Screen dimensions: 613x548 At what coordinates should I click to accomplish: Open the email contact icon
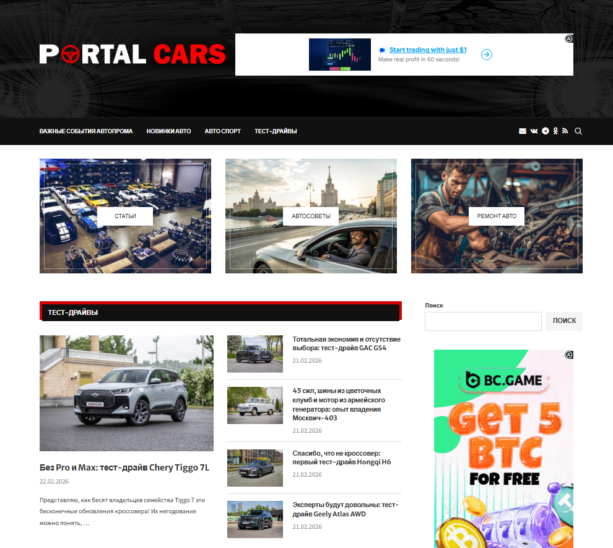(x=523, y=131)
